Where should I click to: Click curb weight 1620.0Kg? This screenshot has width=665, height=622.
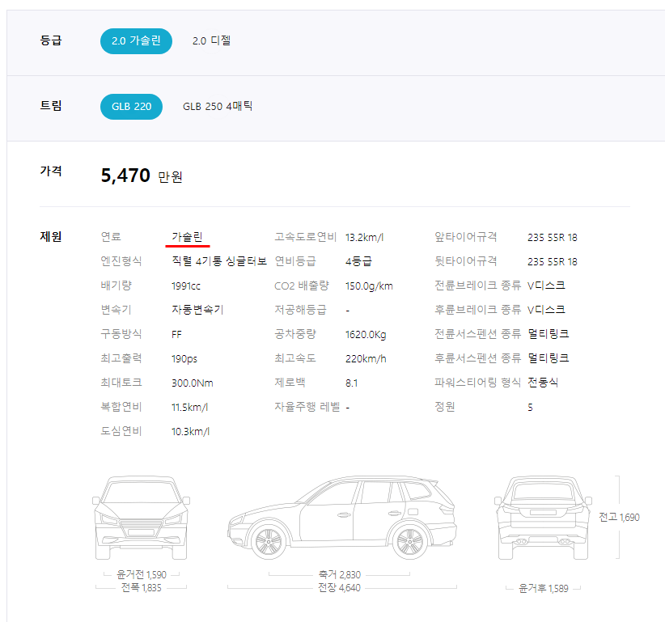(x=366, y=335)
